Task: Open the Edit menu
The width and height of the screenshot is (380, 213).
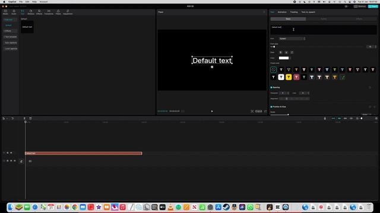Action: [27, 2]
